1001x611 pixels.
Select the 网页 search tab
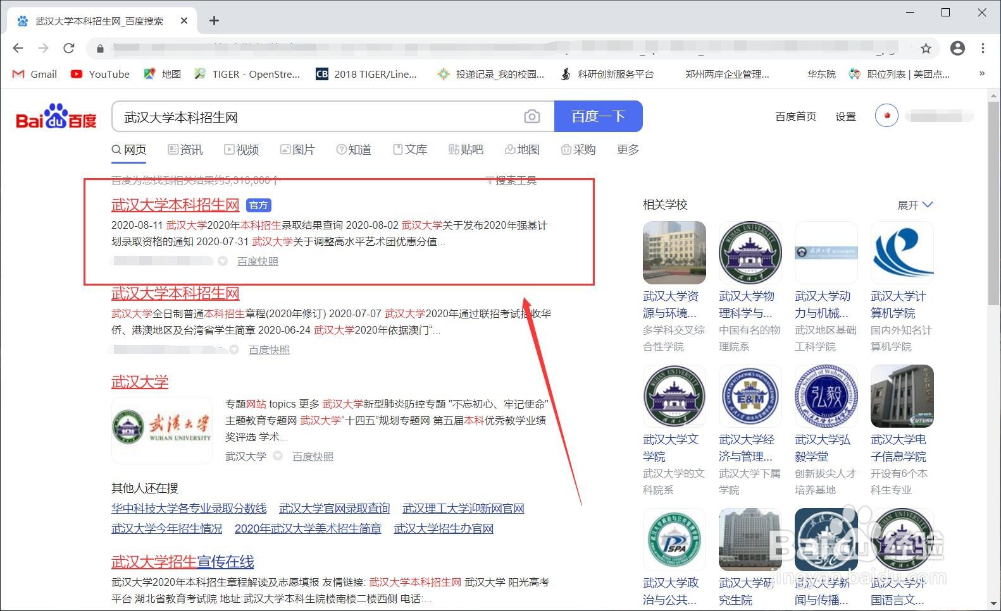pos(129,150)
